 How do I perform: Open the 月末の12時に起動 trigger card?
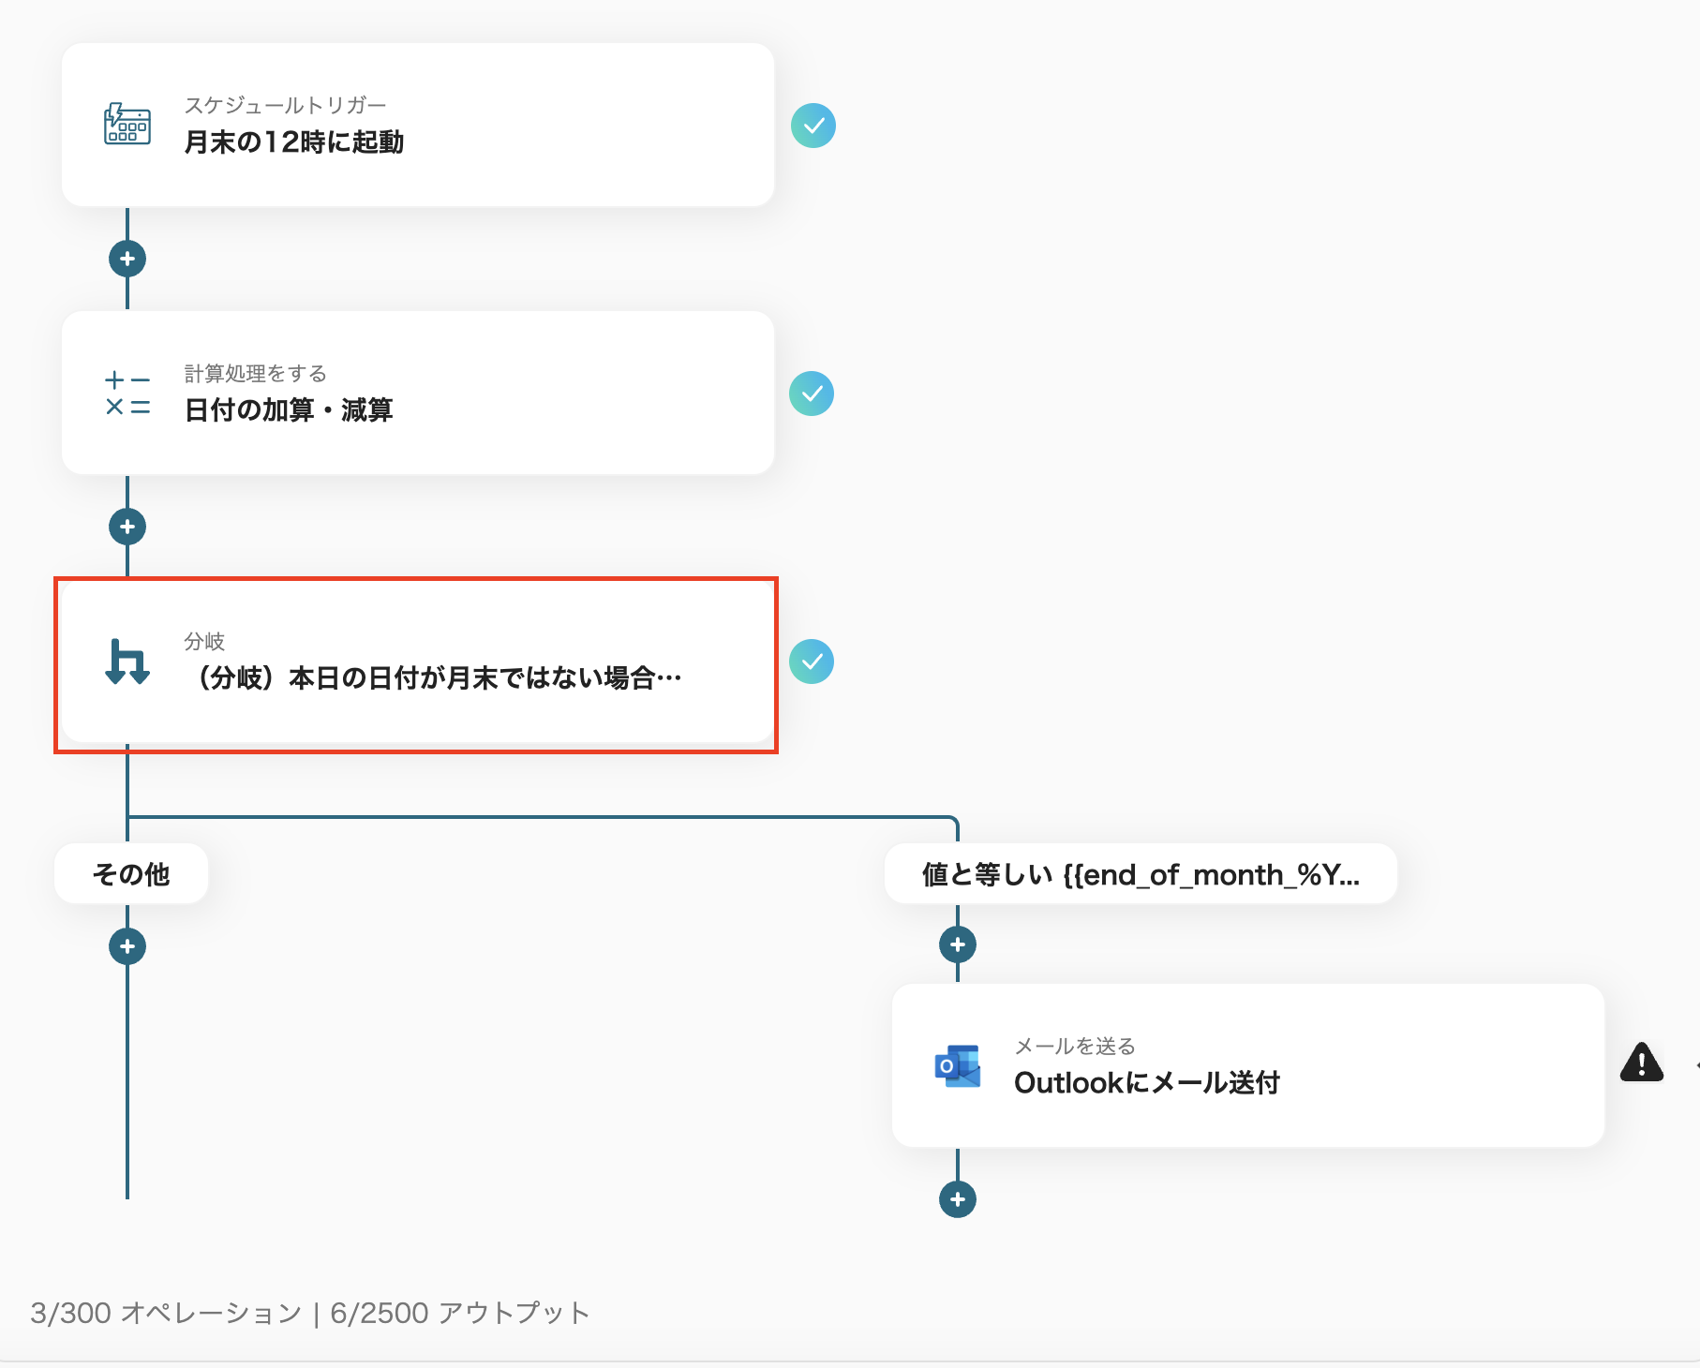(x=418, y=125)
